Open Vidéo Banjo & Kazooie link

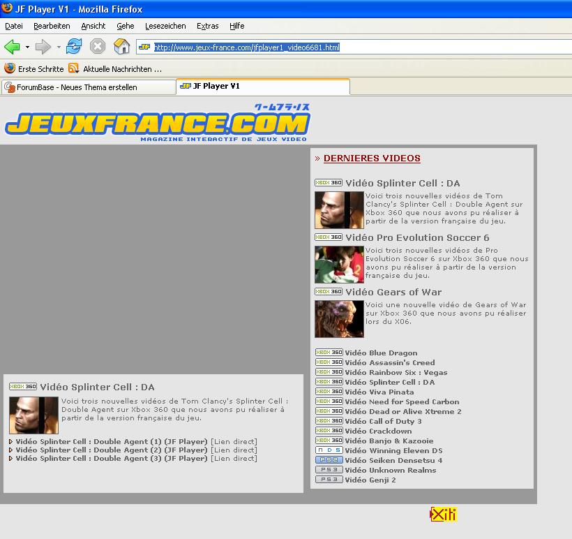pos(389,441)
